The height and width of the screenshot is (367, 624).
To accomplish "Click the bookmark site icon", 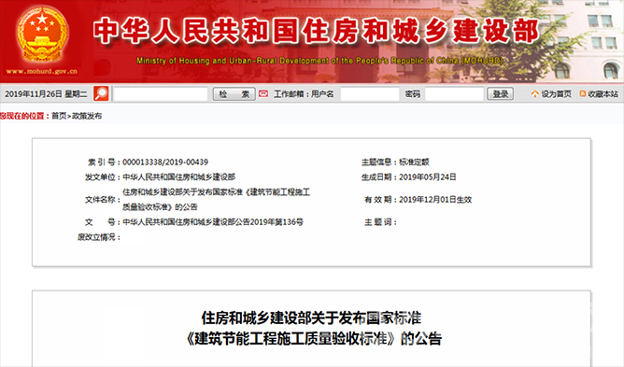I will (x=583, y=94).
